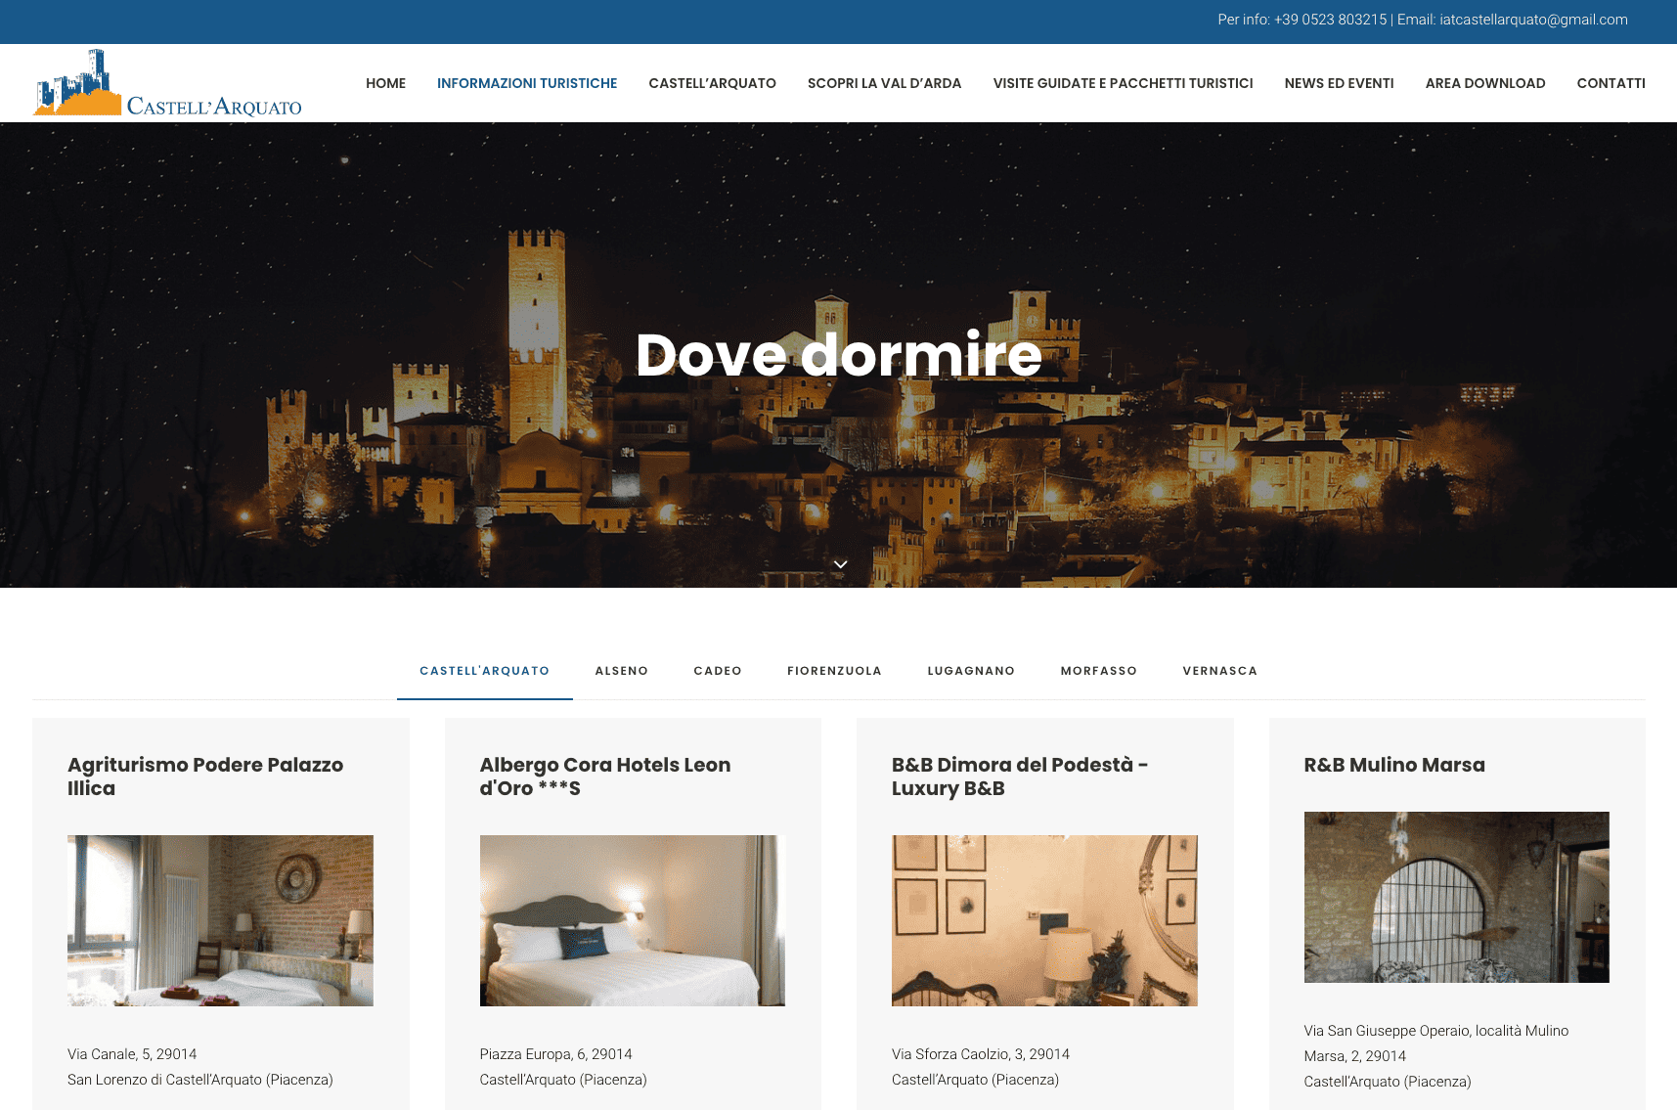Open the Vernasca tab
Screen dimensions: 1677x1110
1219,671
